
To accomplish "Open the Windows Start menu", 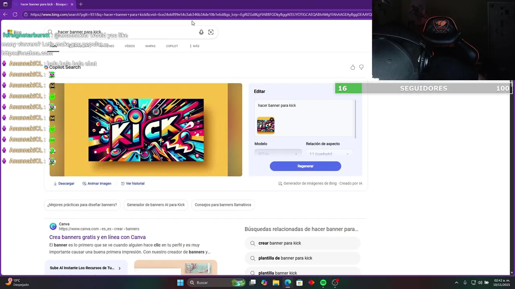I will [180, 283].
